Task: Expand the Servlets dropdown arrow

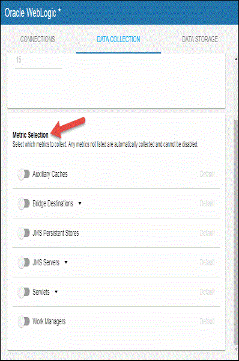Action: pos(56,292)
